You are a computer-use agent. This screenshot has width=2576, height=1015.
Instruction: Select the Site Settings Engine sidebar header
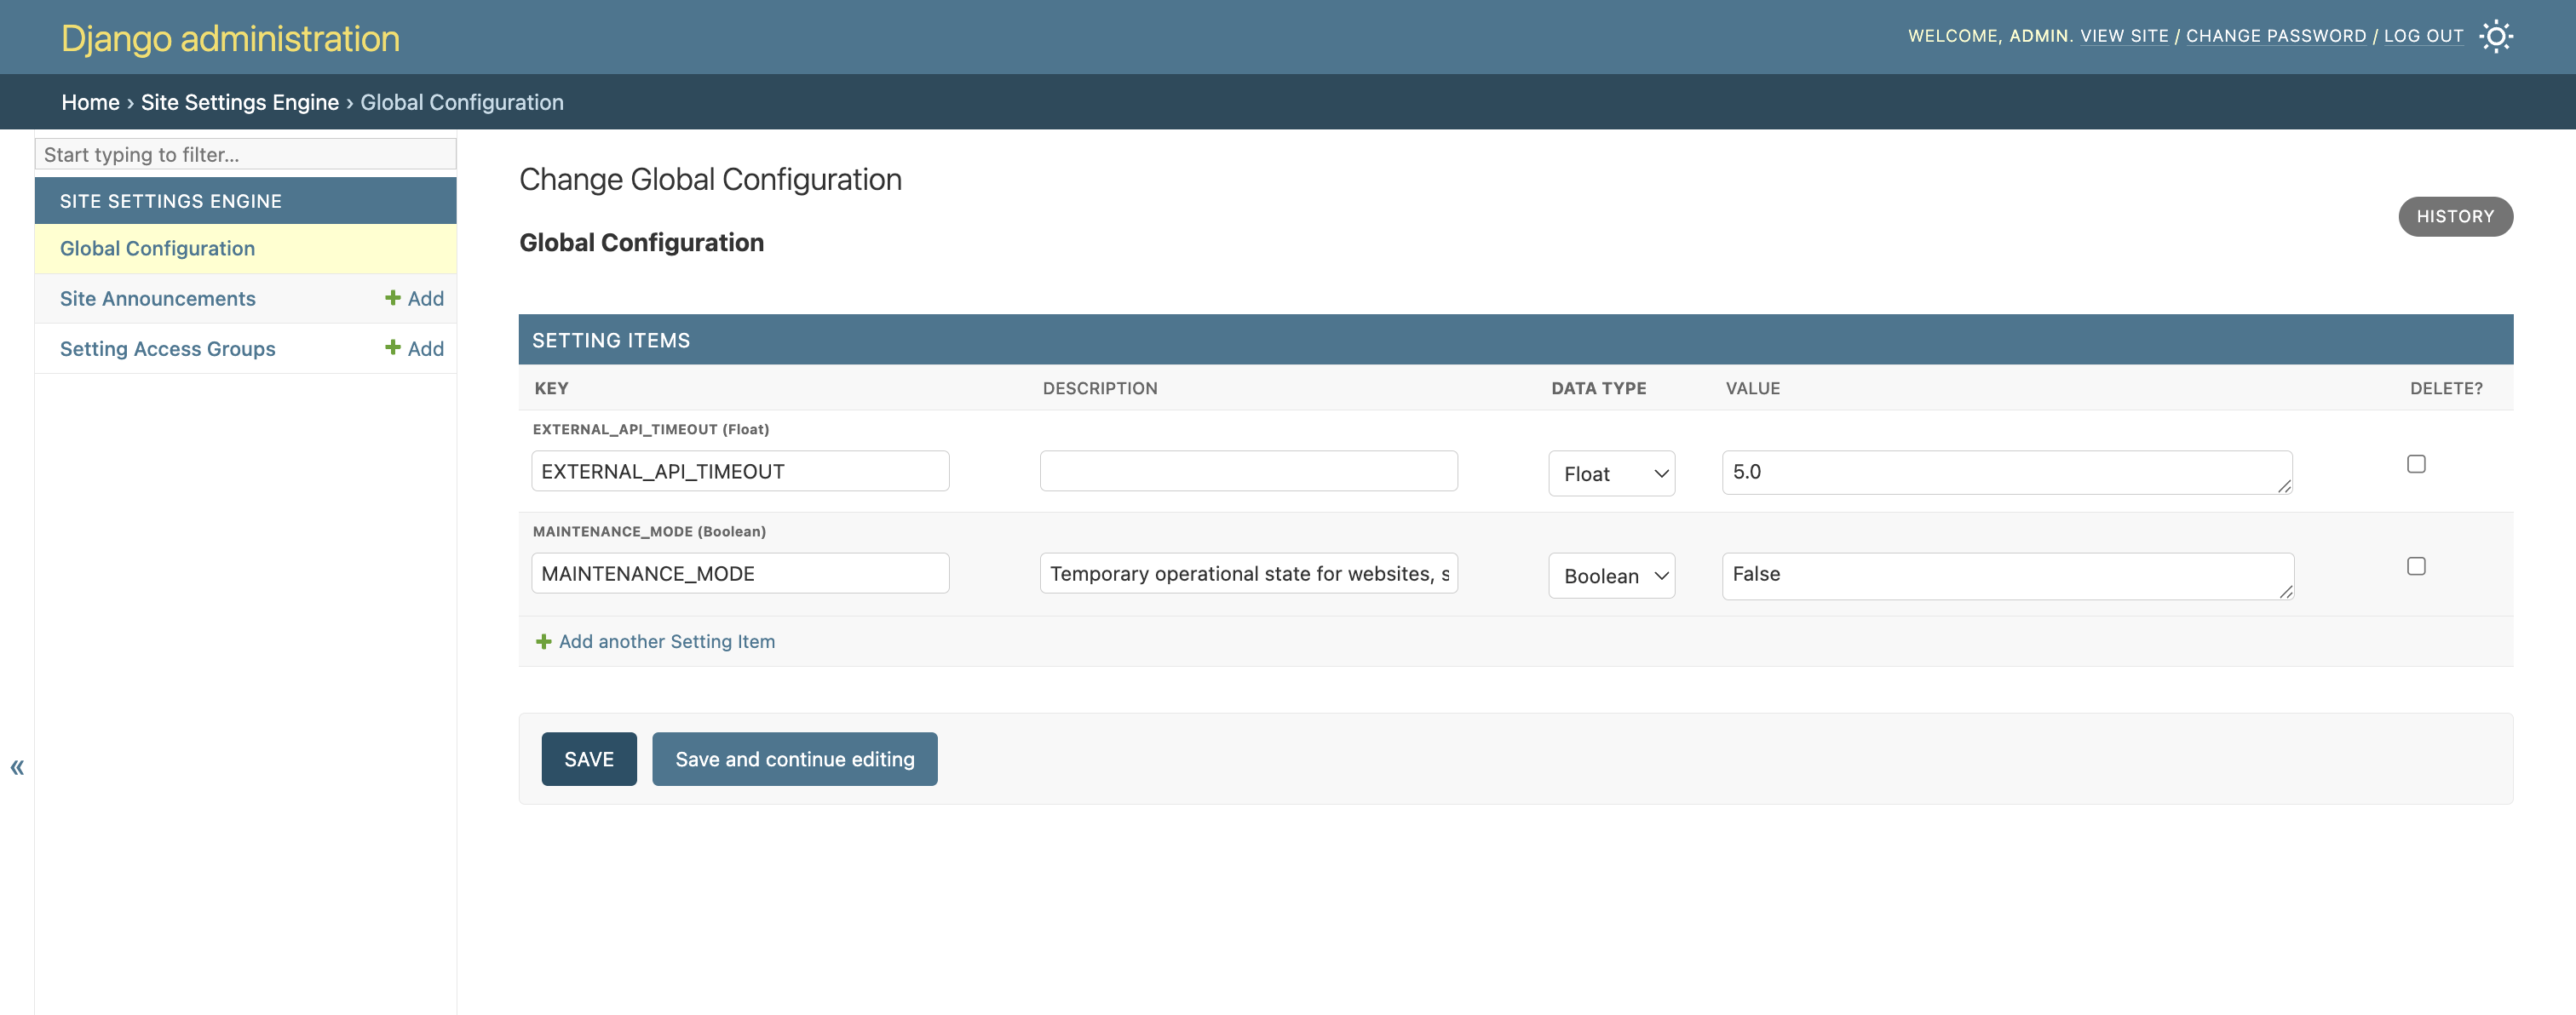[171, 201]
